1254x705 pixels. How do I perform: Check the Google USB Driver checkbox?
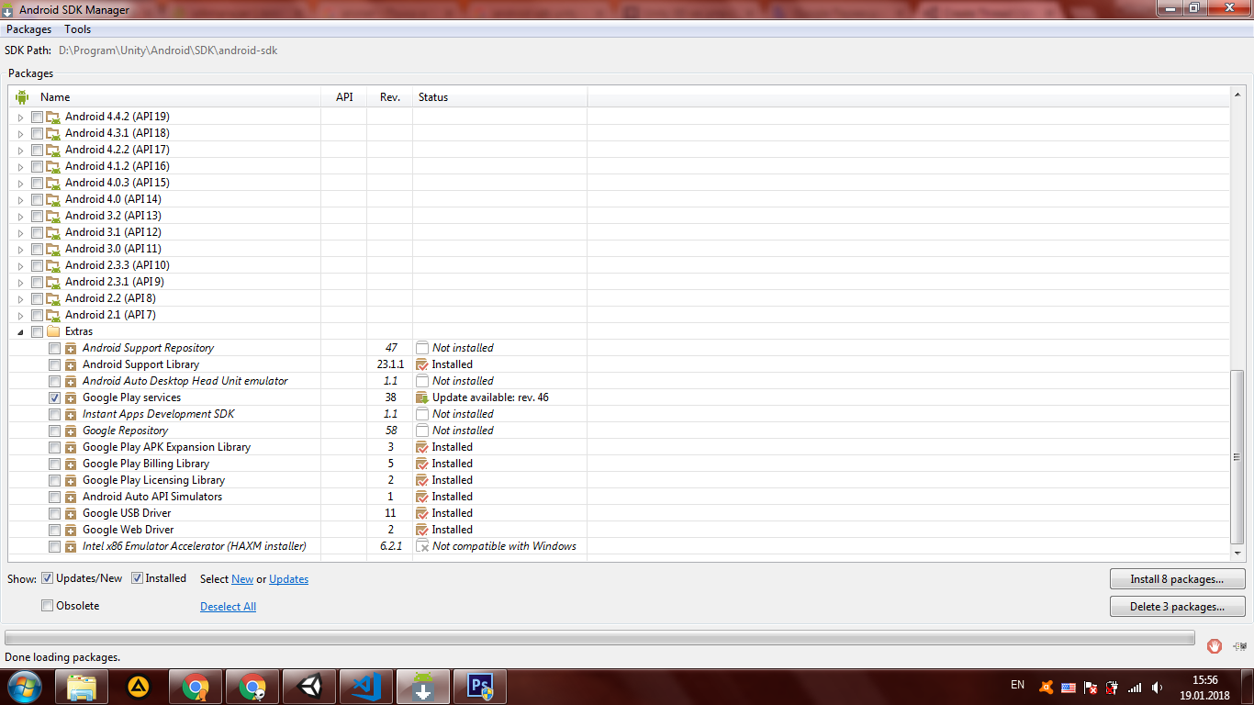click(54, 513)
